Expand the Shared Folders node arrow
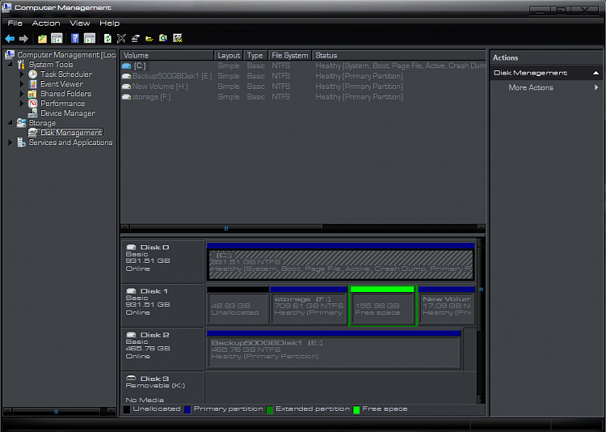The image size is (606, 432). tap(22, 94)
